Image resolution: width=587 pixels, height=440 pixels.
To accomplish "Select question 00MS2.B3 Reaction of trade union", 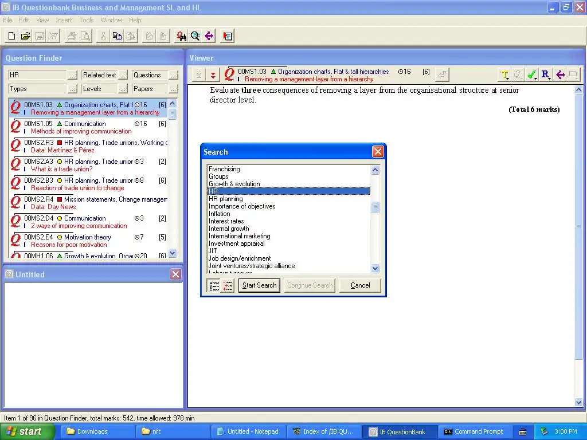I will (88, 184).
